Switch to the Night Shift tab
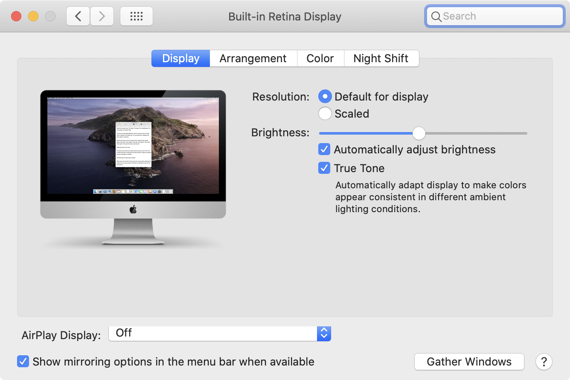Viewport: 570px width, 380px height. [x=381, y=58]
